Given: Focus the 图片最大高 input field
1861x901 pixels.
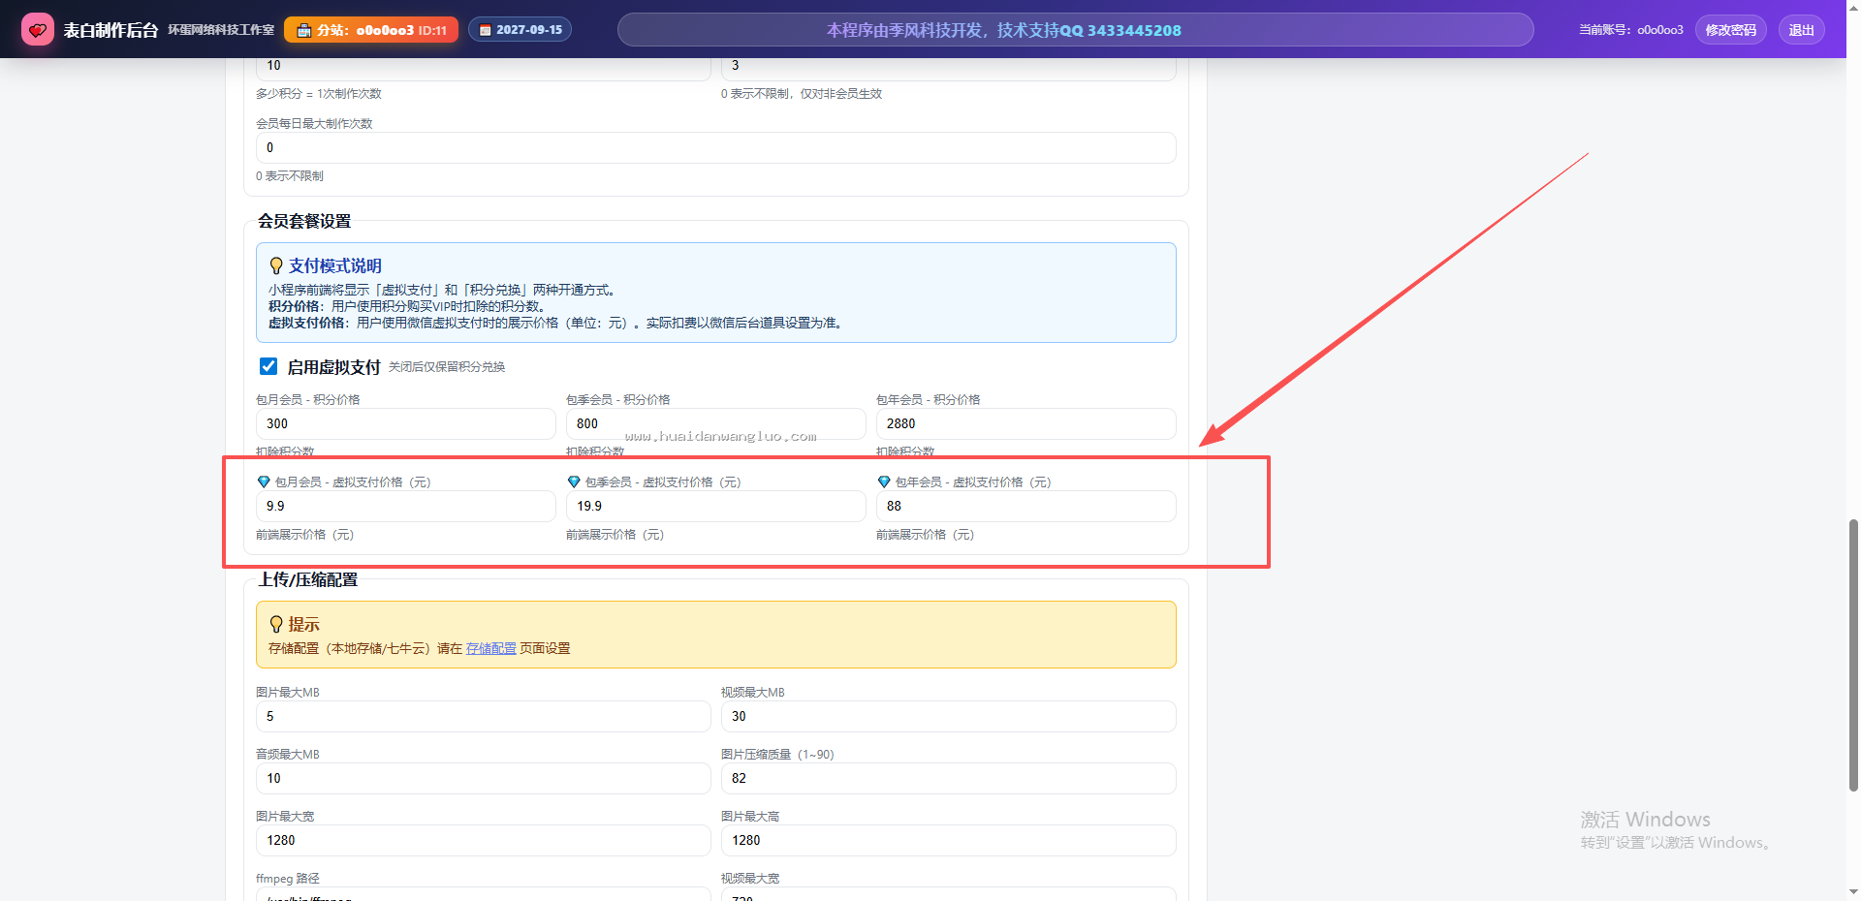Looking at the screenshot, I should tap(949, 840).
